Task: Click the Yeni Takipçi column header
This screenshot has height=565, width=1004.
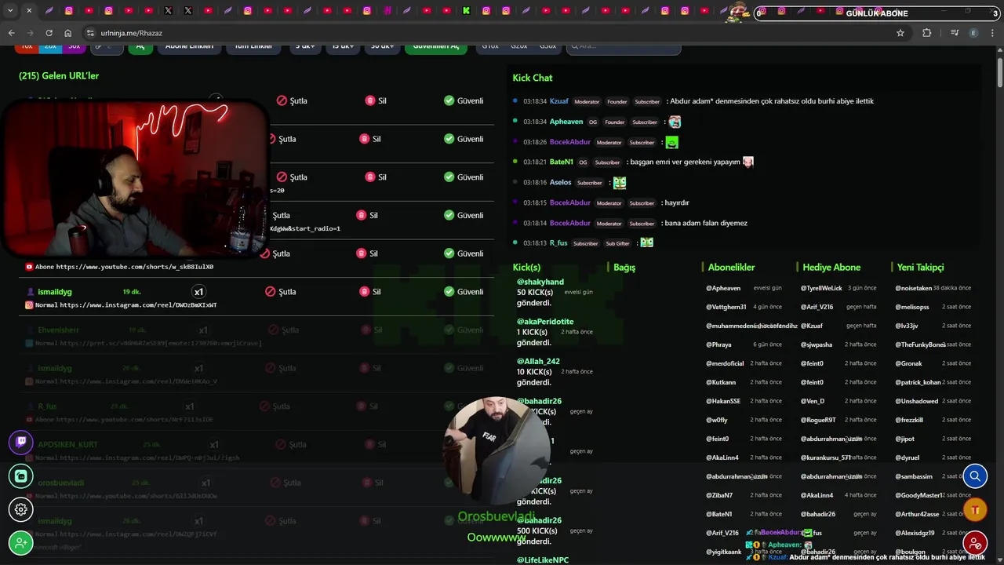Action: pyautogui.click(x=920, y=268)
